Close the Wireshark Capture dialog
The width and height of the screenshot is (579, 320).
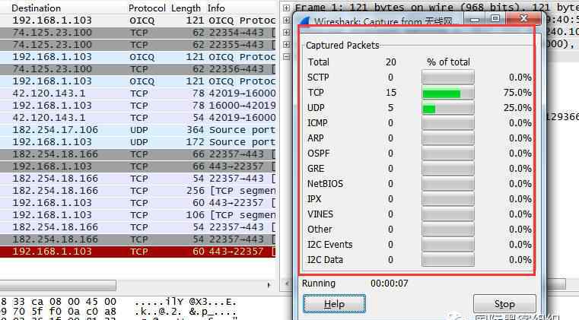tap(523, 18)
